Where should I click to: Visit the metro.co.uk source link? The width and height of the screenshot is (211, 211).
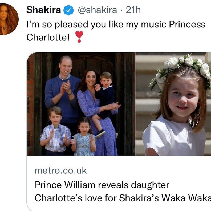tap(61, 171)
